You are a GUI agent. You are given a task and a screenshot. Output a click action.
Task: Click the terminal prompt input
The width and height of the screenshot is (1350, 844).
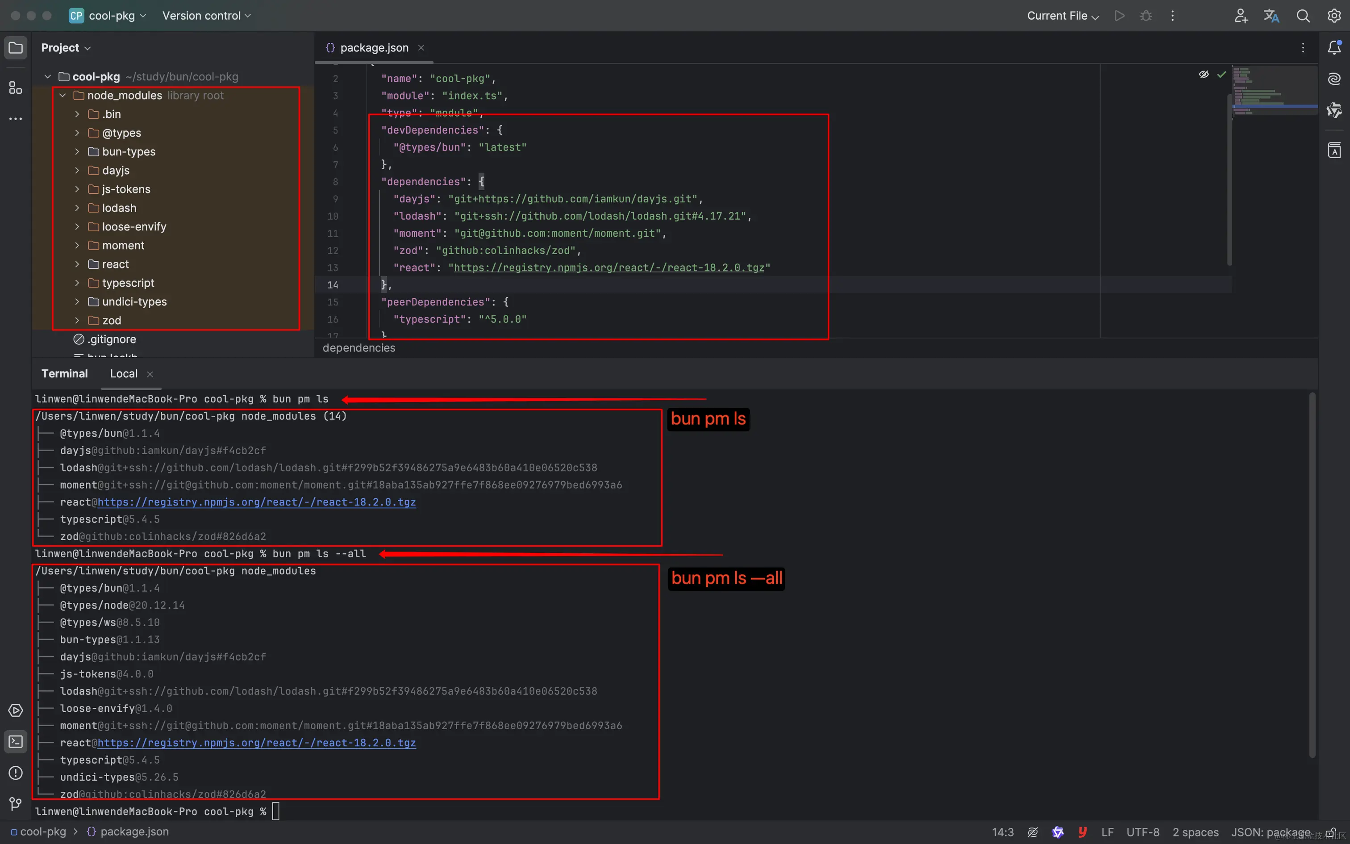pyautogui.click(x=275, y=811)
